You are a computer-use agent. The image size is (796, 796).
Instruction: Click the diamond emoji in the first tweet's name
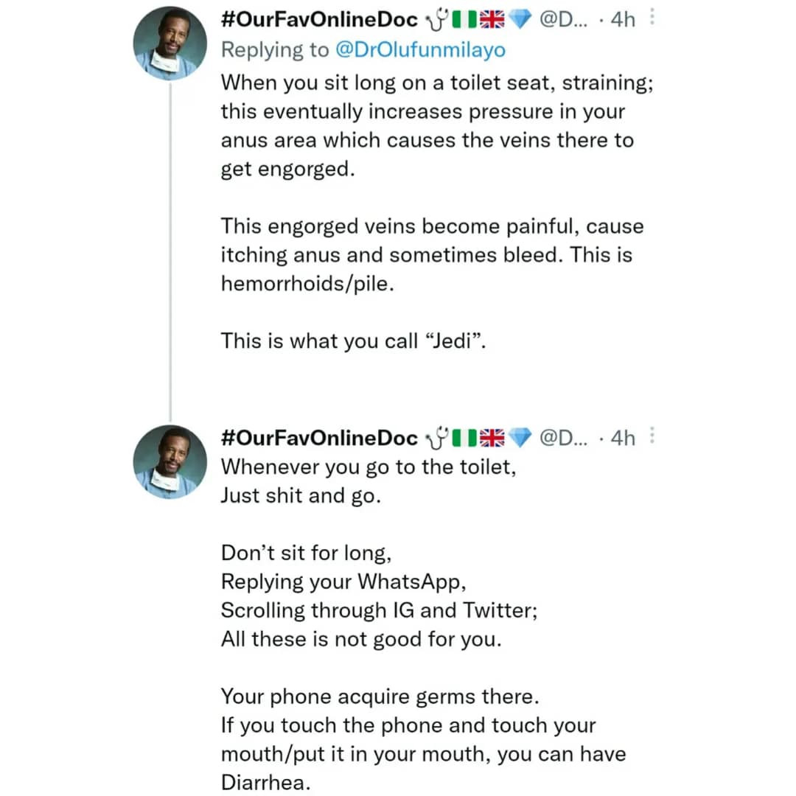(x=520, y=21)
